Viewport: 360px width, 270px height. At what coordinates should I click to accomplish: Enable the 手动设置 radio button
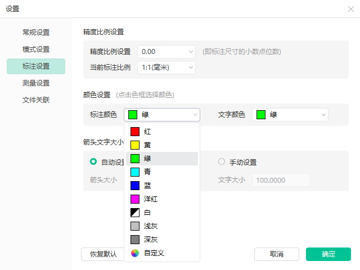click(x=222, y=161)
